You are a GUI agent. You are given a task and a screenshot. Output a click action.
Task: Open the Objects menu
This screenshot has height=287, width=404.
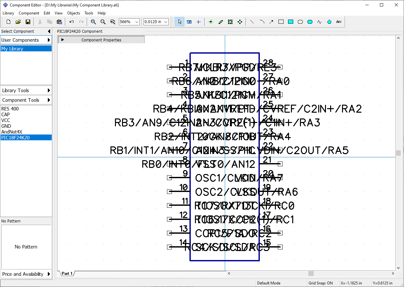[74, 13]
